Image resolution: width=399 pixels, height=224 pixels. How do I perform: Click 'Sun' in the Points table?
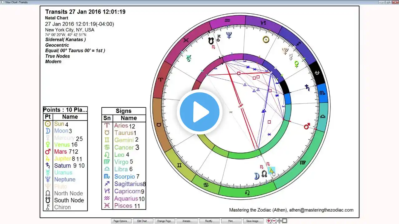(x=59, y=124)
